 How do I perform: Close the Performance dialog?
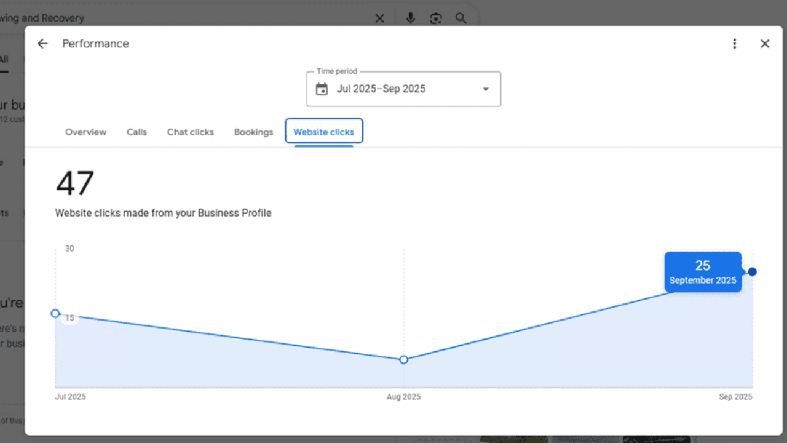click(764, 44)
